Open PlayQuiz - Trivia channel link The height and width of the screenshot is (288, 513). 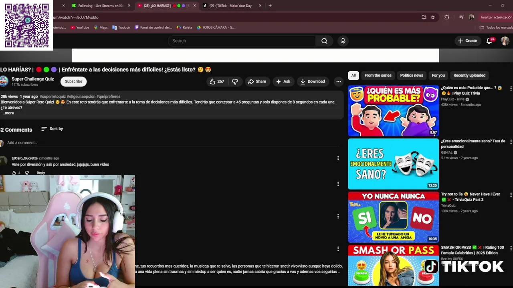tap(452, 99)
